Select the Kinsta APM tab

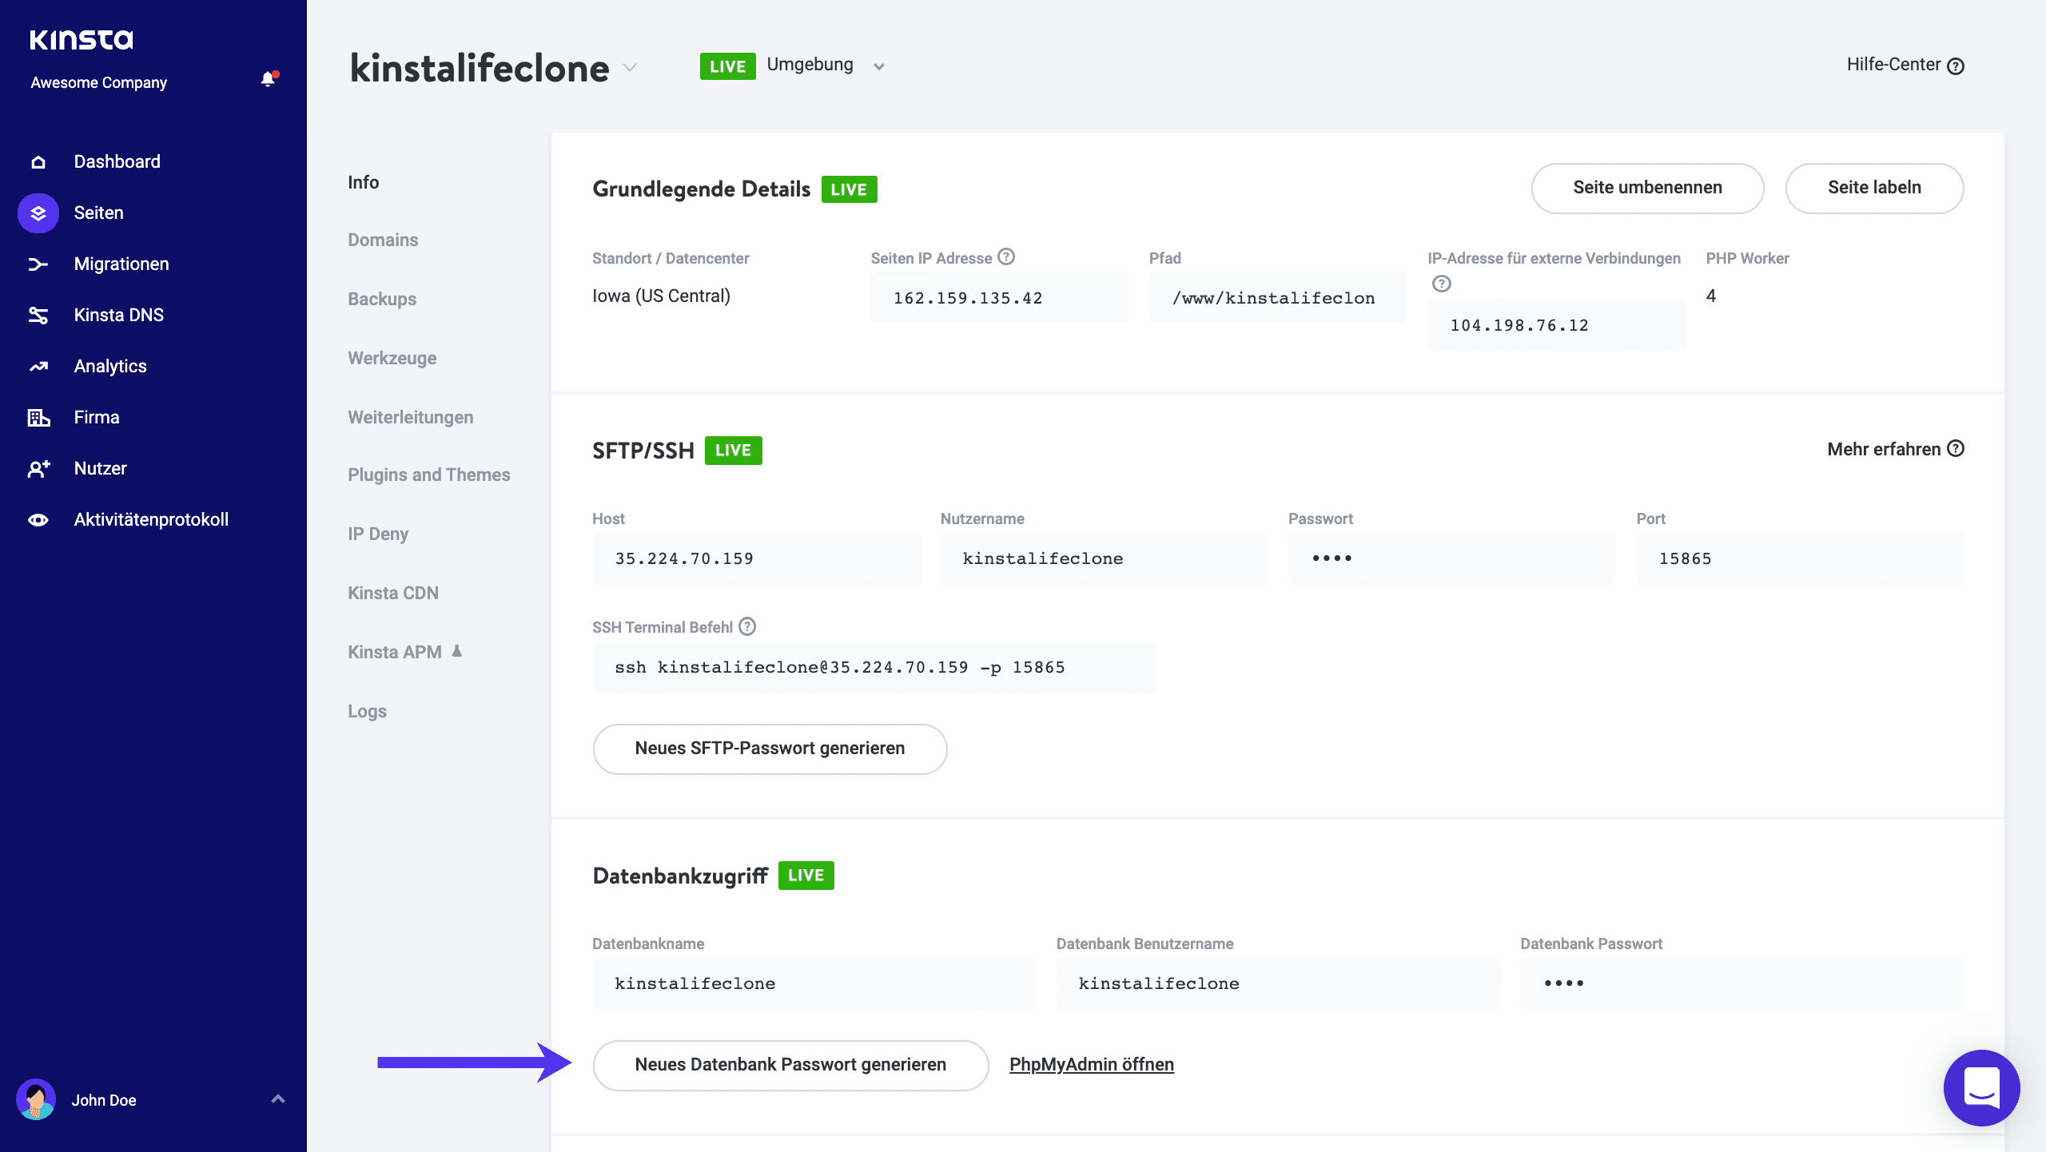(395, 653)
